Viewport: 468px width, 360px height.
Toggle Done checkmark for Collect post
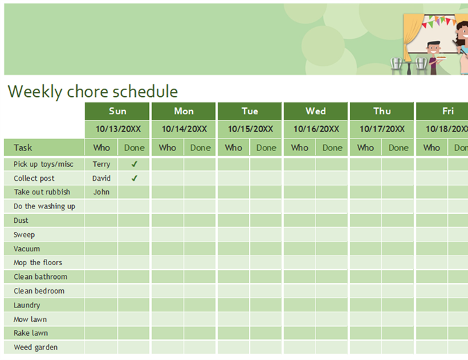tap(134, 178)
